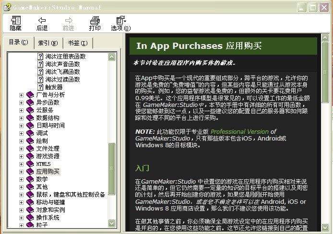Click the book icon for 数据结构

[30, 118]
